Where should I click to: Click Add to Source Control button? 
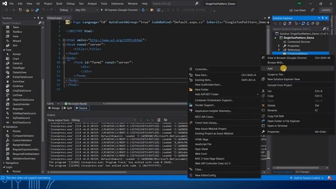point(307,178)
